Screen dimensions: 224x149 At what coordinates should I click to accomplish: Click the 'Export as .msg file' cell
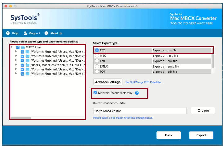click(165, 56)
